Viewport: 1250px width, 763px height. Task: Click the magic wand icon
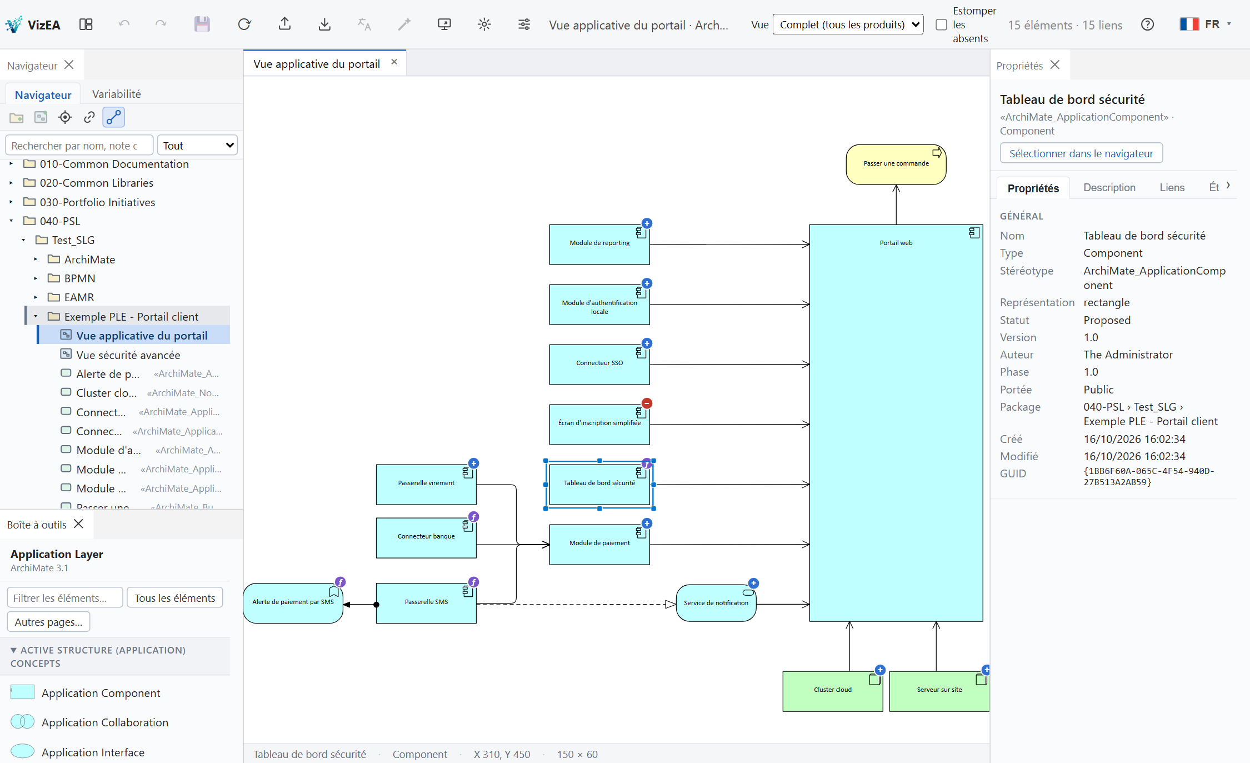404,24
